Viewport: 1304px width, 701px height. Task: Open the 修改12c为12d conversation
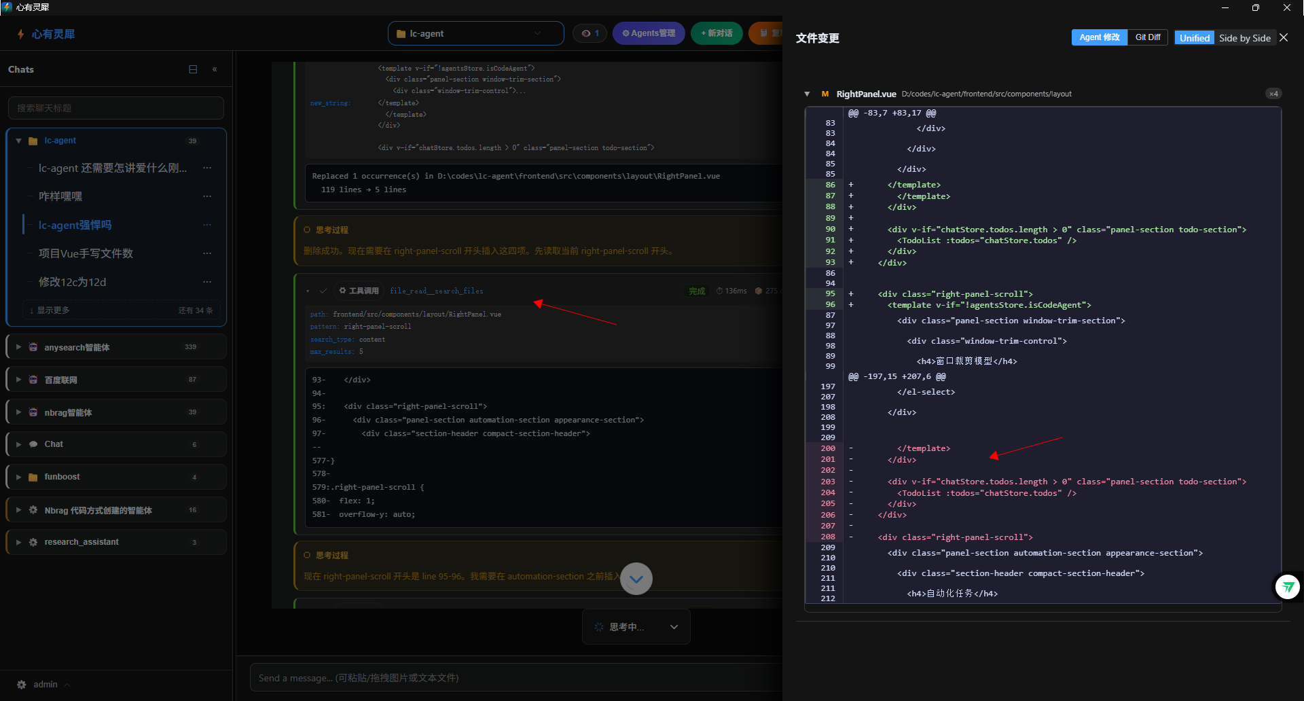pyautogui.click(x=73, y=282)
